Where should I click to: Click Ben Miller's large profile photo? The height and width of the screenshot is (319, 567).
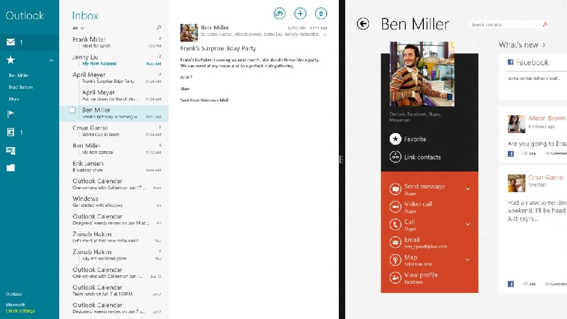422,74
